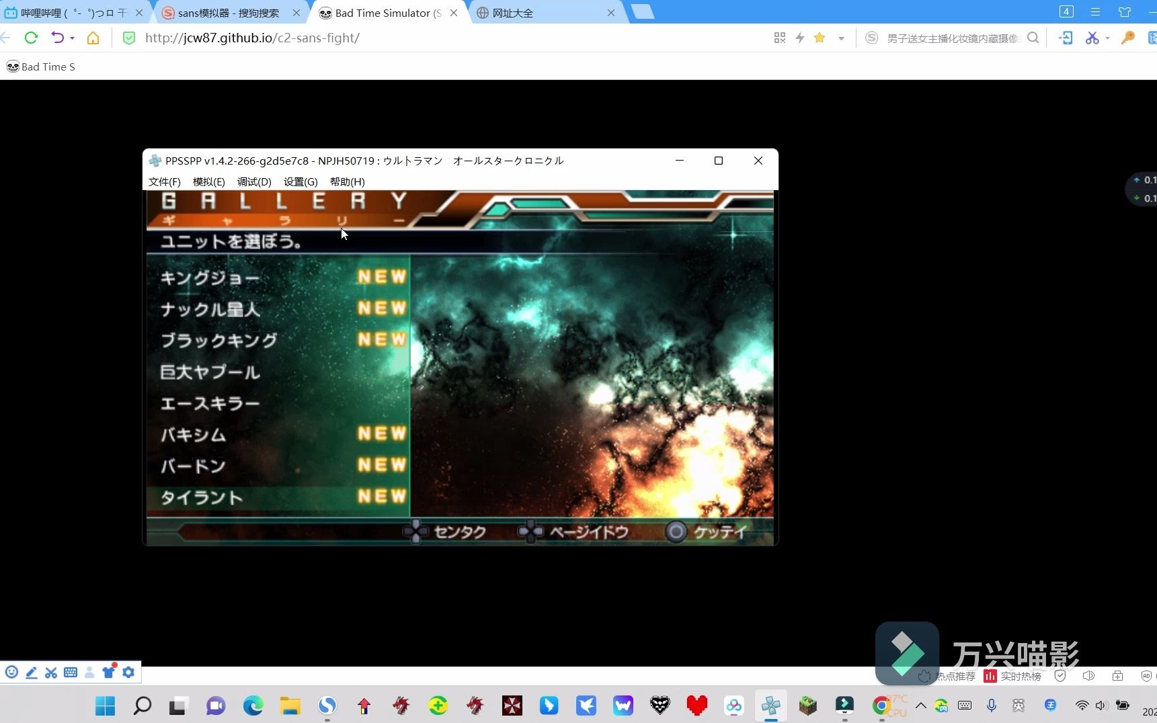This screenshot has width=1157, height=723.
Task: Open Windows taskbar search
Action: click(142, 706)
